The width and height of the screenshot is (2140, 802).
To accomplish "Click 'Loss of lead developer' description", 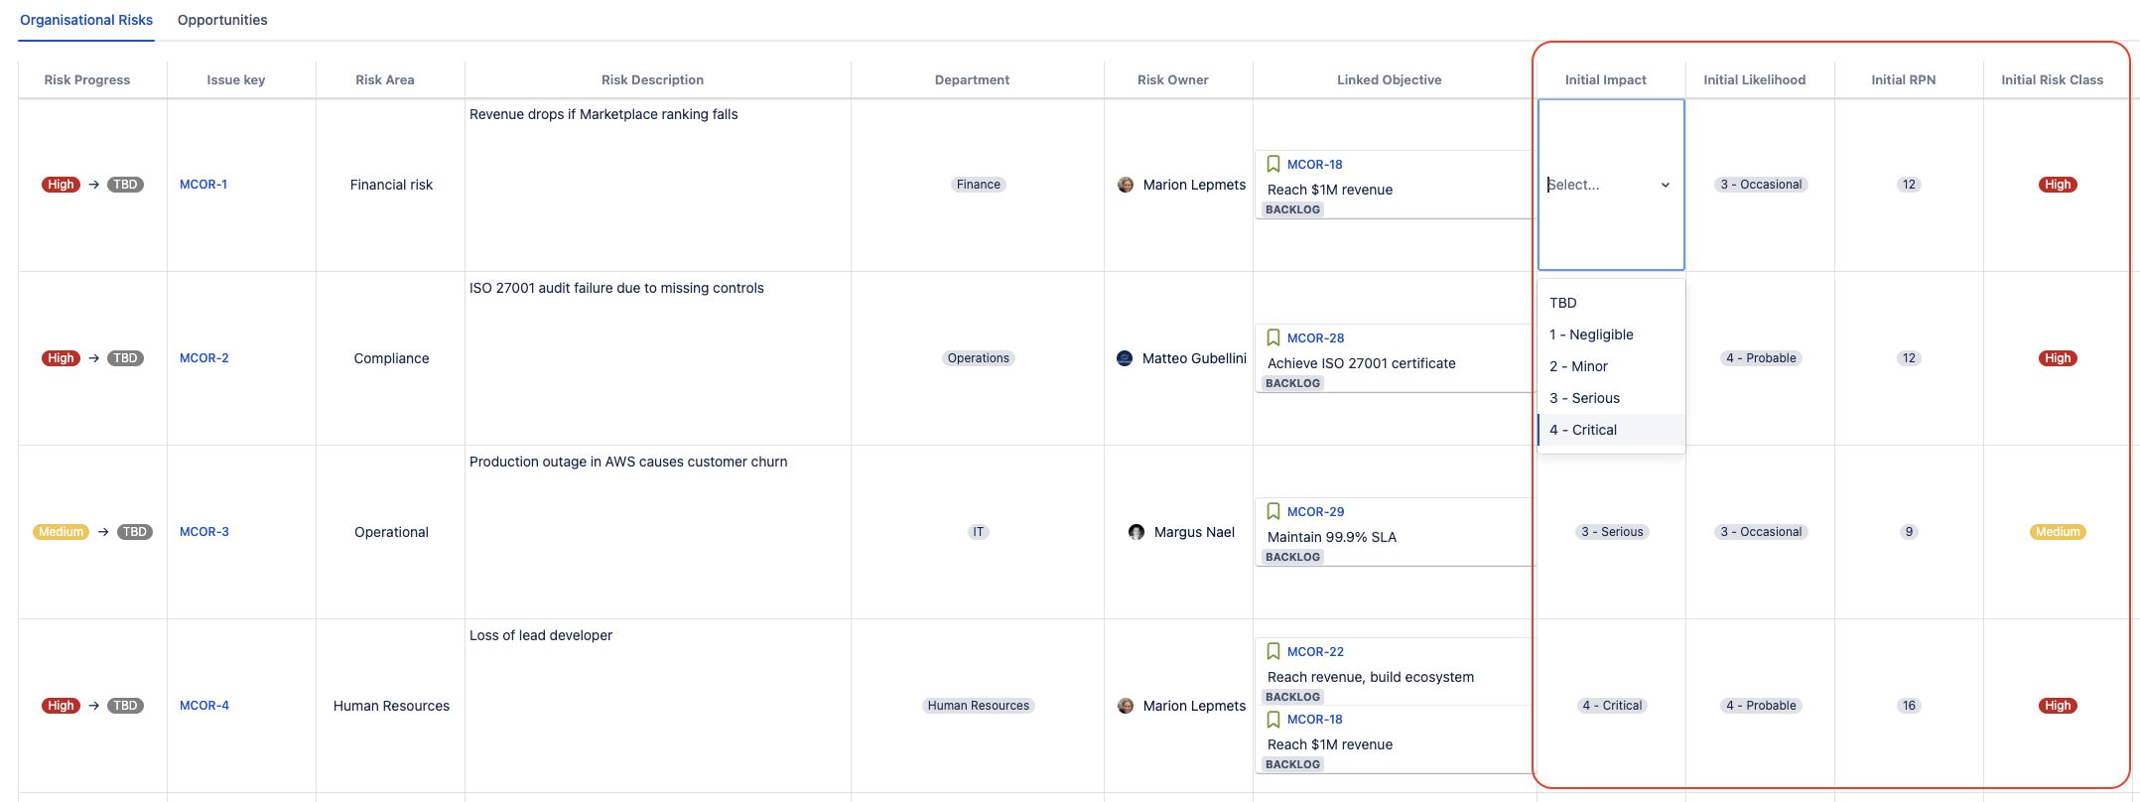I will click(541, 635).
